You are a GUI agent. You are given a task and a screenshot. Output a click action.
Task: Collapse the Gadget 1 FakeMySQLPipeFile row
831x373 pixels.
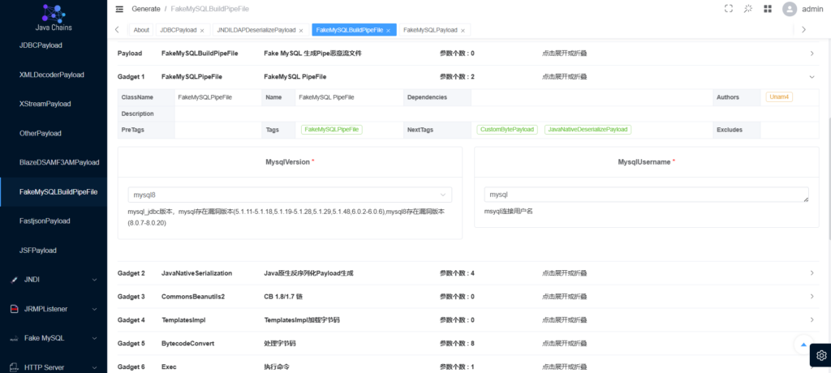click(812, 76)
